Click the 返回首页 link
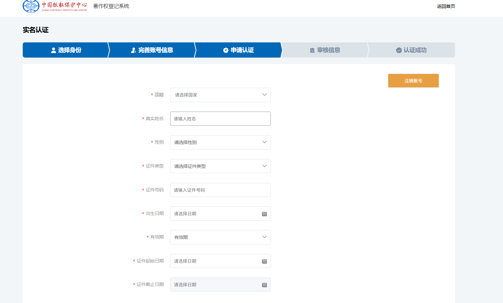 coord(446,6)
